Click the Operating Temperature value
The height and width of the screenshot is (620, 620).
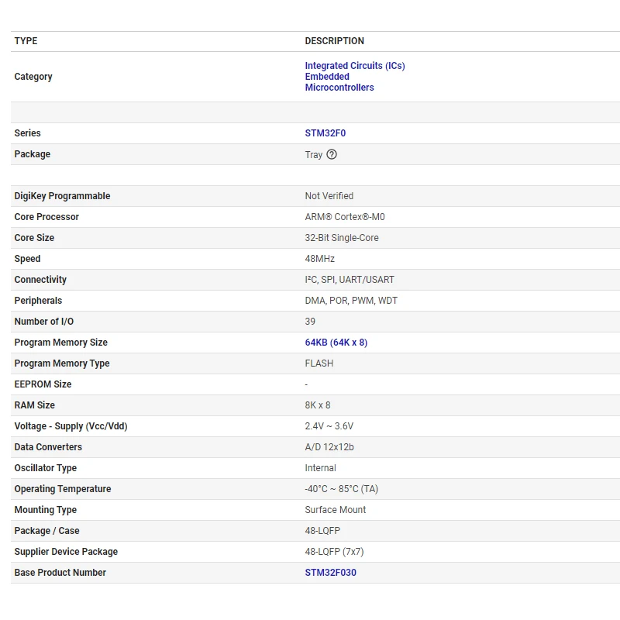[343, 488]
